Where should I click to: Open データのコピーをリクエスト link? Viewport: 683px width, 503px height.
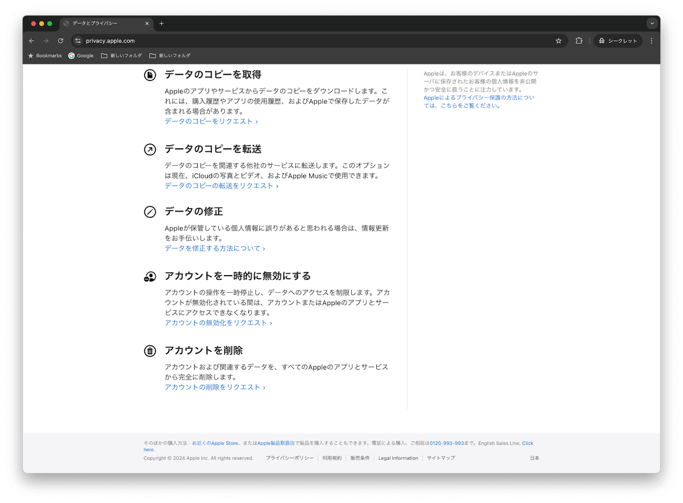click(211, 121)
